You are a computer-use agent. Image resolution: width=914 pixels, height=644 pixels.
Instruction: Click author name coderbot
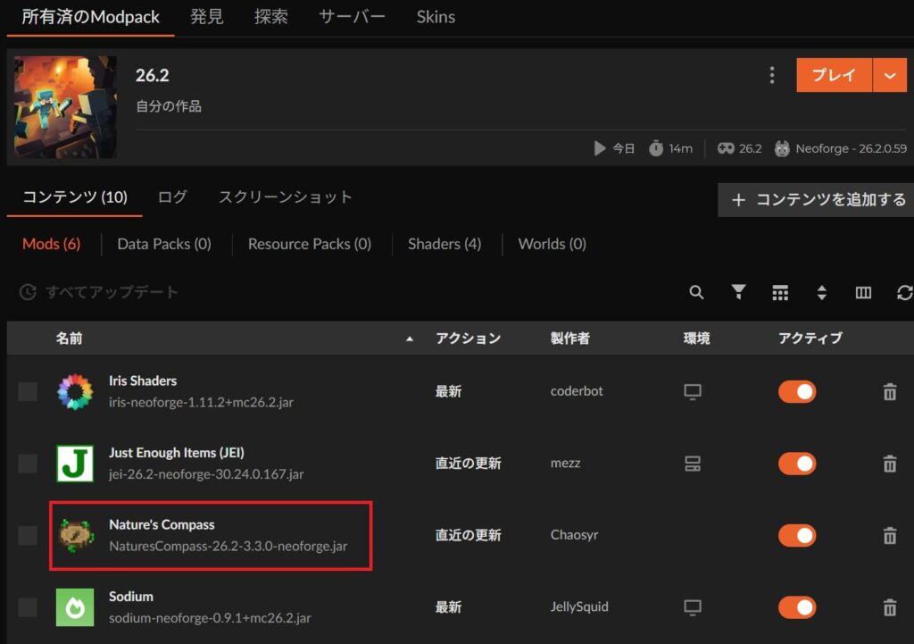point(577,391)
